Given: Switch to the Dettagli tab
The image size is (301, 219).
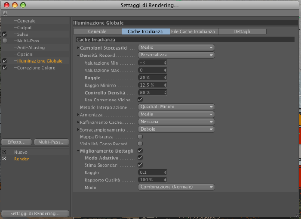Looking at the screenshot, I should (242, 31).
